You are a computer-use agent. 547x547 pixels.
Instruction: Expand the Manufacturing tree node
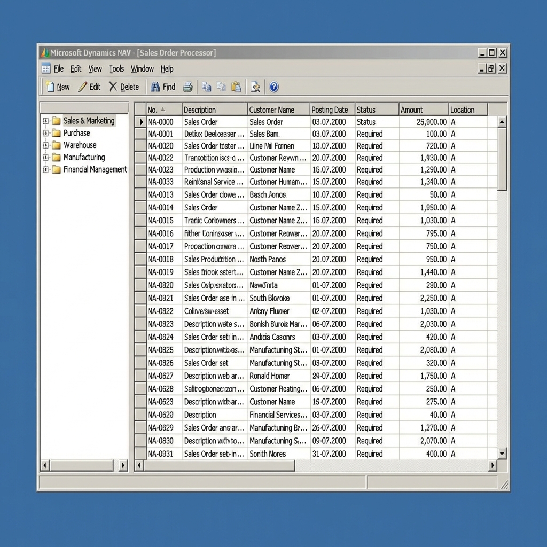click(47, 157)
